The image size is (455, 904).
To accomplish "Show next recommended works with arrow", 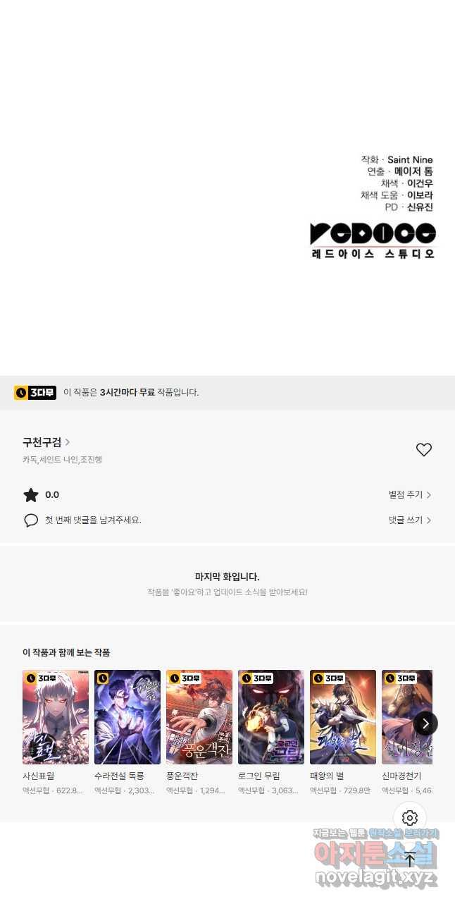I will pos(425,723).
